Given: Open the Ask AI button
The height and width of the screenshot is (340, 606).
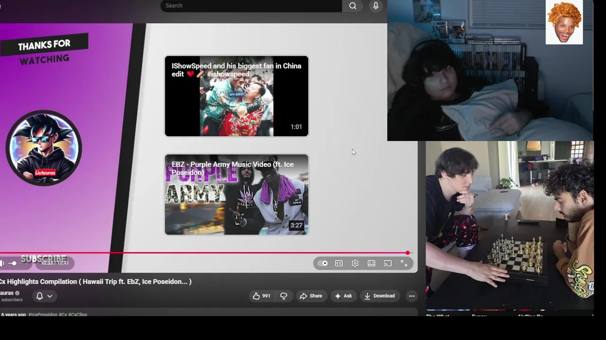Looking at the screenshot, I should click(344, 296).
